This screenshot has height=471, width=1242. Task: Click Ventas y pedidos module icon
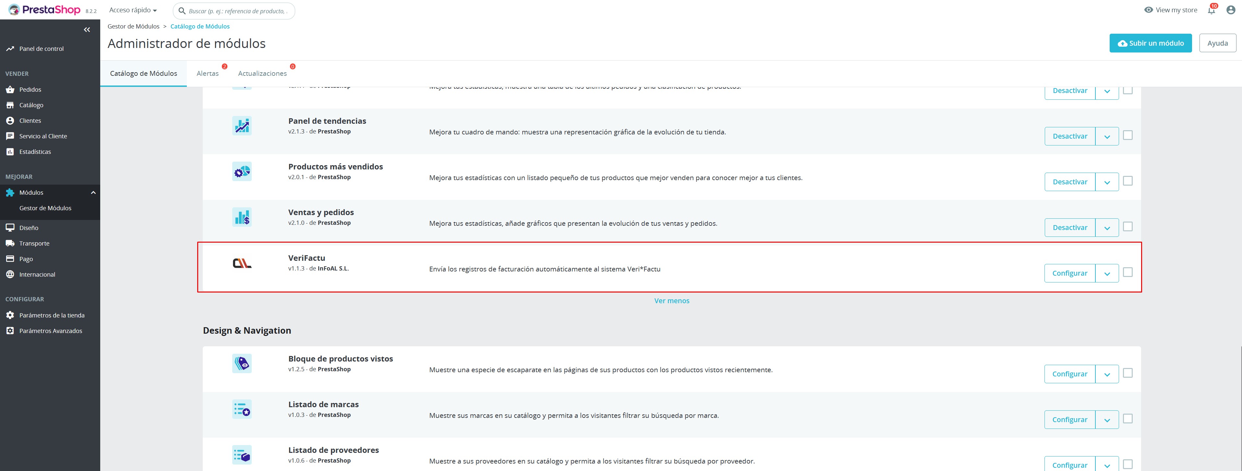click(242, 217)
